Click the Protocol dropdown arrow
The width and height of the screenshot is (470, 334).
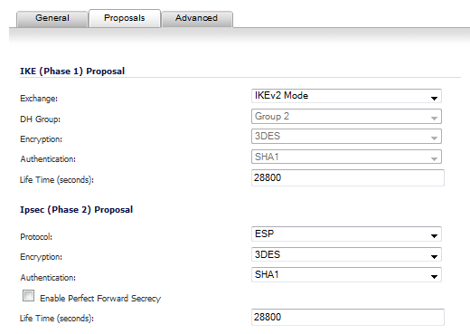pyautogui.click(x=434, y=236)
